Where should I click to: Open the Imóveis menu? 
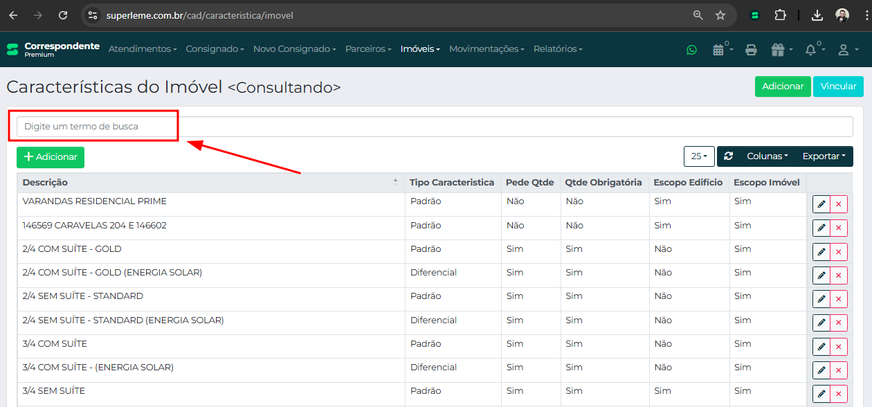419,49
